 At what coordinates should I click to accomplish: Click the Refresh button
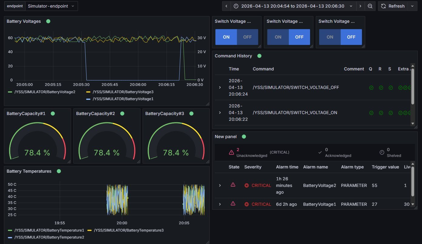coord(393,6)
